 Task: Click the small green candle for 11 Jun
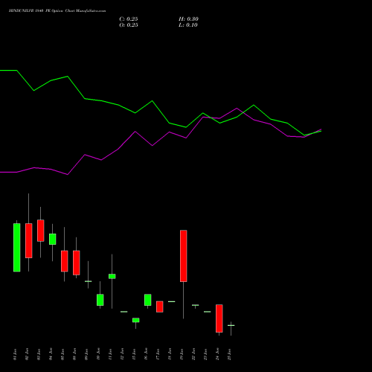click(112, 276)
